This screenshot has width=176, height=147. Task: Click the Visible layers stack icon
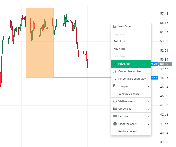(x=115, y=101)
